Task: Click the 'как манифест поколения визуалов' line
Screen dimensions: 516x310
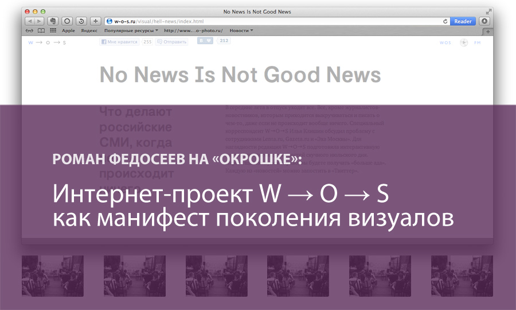Action: point(253,218)
